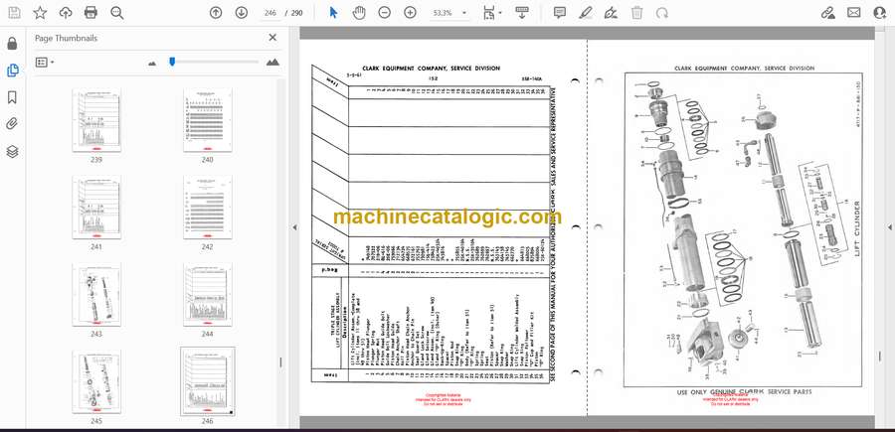Image resolution: width=895 pixels, height=432 pixels.
Task: Open the sign document tool
Action: [611, 13]
